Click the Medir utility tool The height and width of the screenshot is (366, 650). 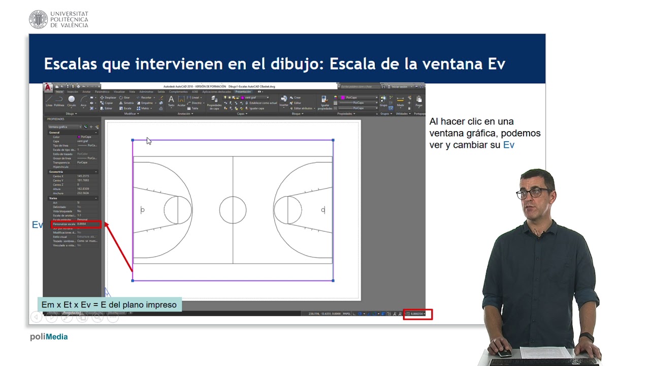point(400,101)
